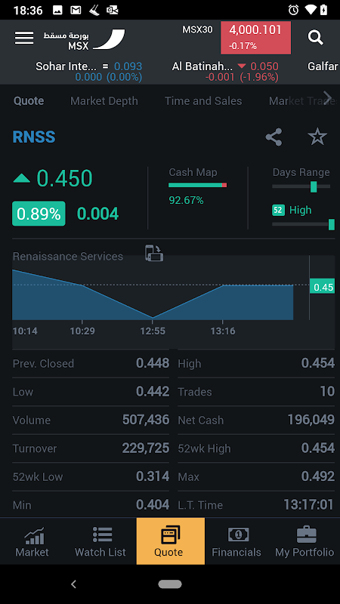The height and width of the screenshot is (604, 340).
Task: Open the hamburger navigation menu
Action: point(24,38)
